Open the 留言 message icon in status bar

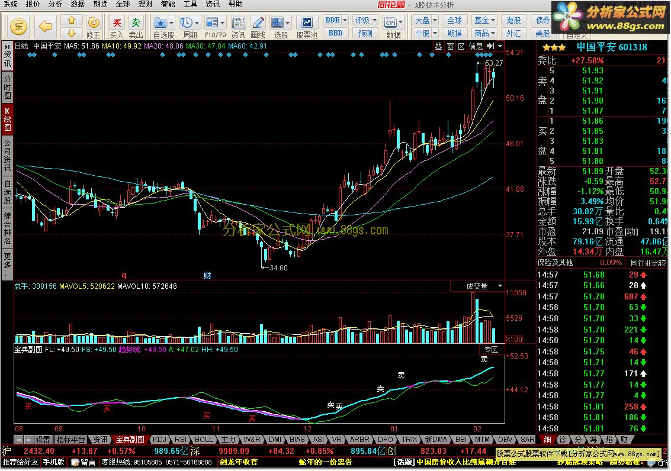click(x=84, y=462)
